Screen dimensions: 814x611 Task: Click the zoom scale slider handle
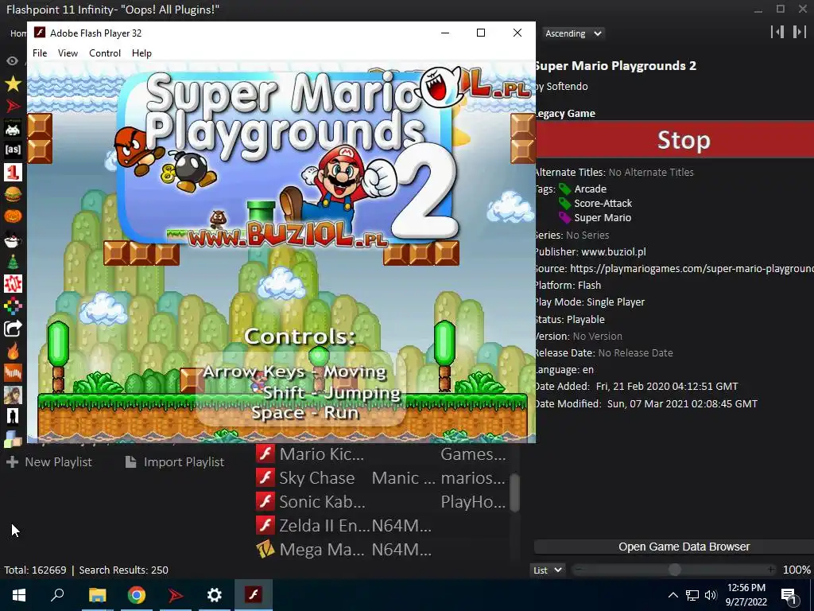[x=674, y=570]
